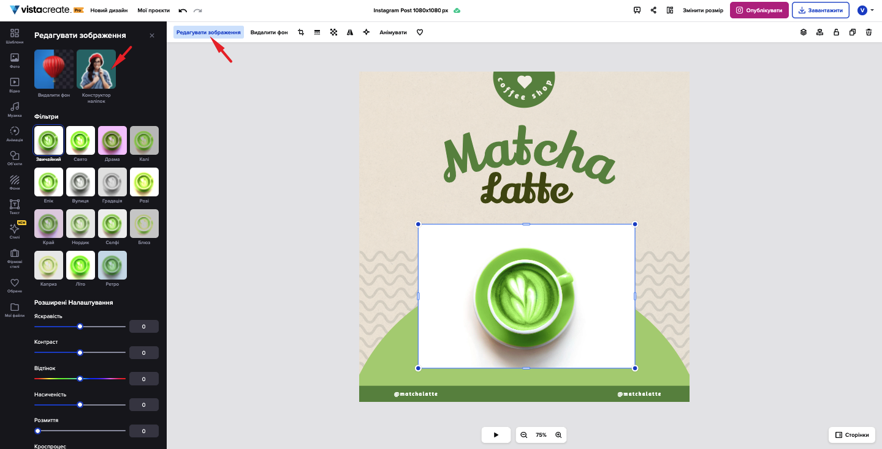The image size is (882, 449).
Task: Click the Контраст value input field
Action: tap(144, 353)
